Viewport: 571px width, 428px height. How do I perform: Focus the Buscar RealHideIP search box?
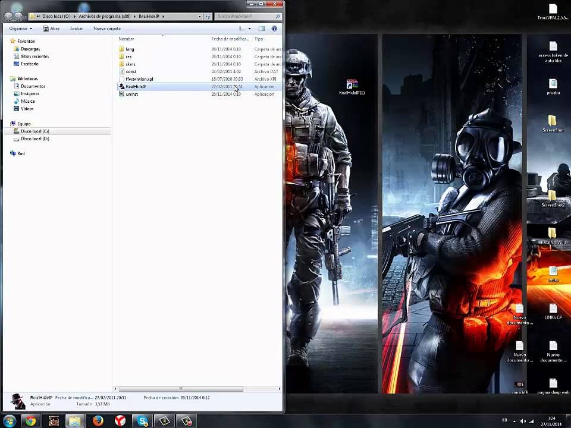247,17
